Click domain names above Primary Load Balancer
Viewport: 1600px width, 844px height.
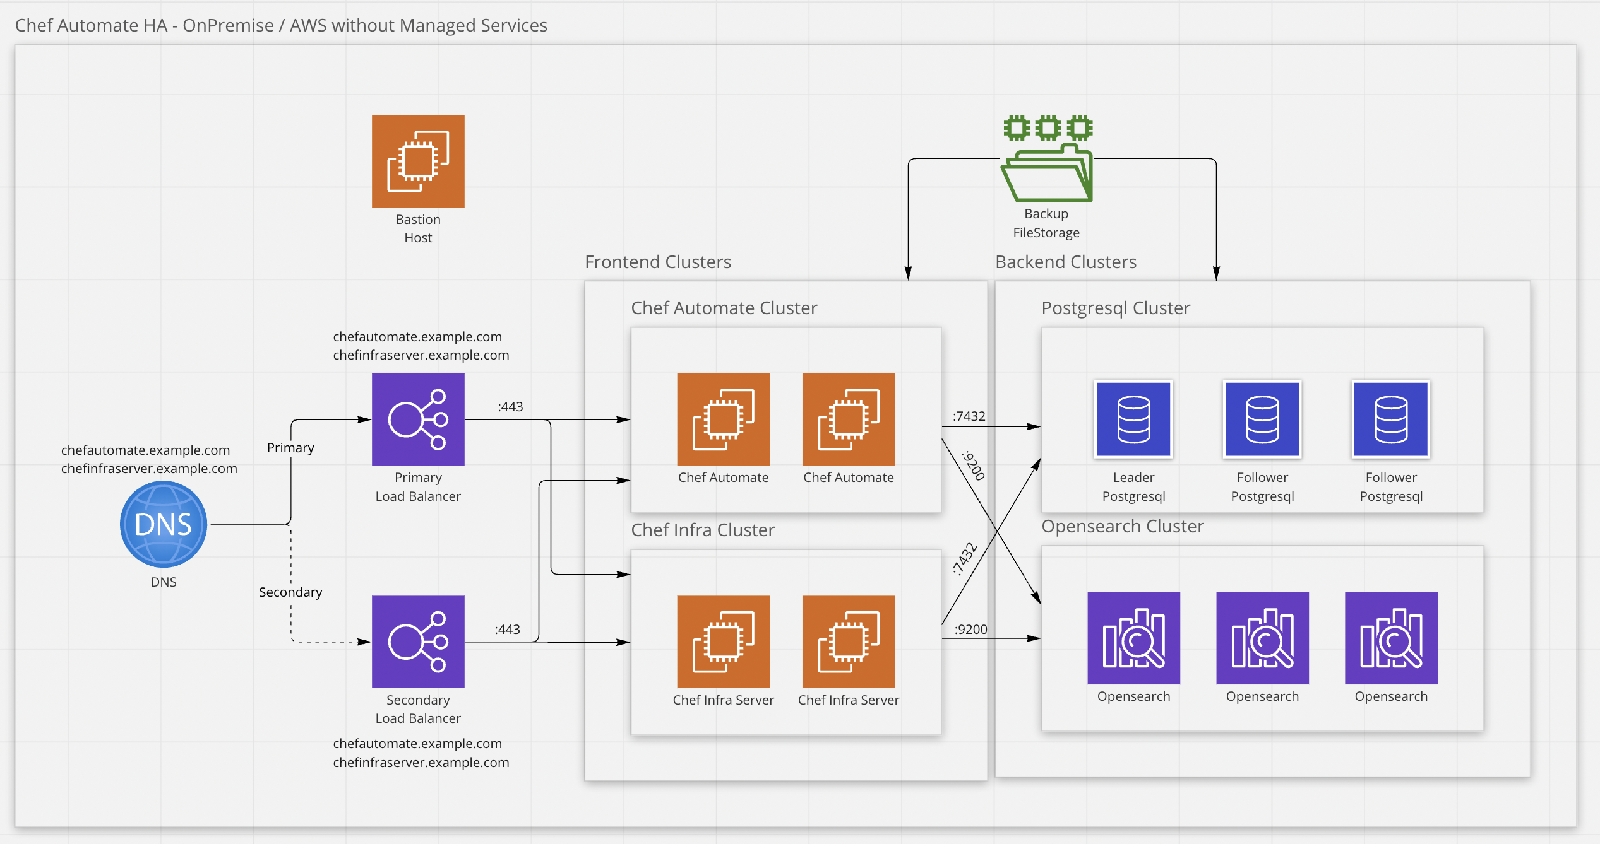point(421,346)
